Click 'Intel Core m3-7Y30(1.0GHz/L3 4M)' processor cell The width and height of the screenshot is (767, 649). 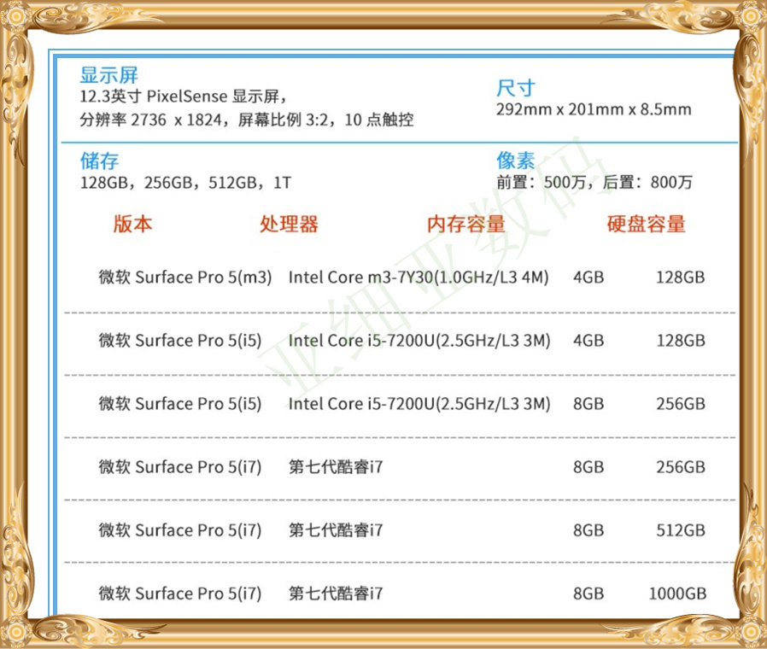point(419,278)
